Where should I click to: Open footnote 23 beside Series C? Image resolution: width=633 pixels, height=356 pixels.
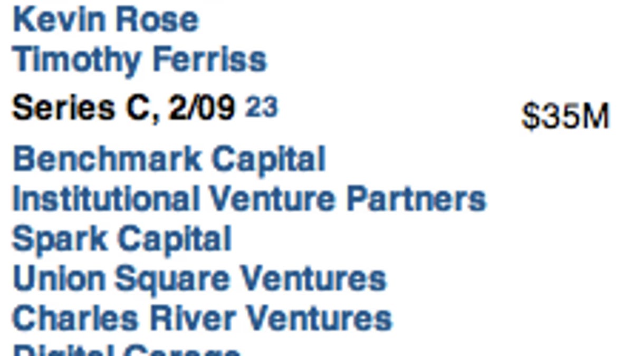[x=261, y=107]
